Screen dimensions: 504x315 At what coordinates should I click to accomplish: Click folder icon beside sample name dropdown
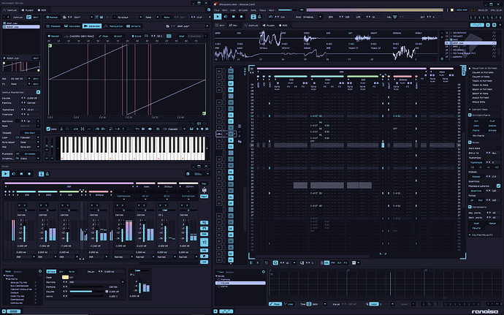(167, 26)
